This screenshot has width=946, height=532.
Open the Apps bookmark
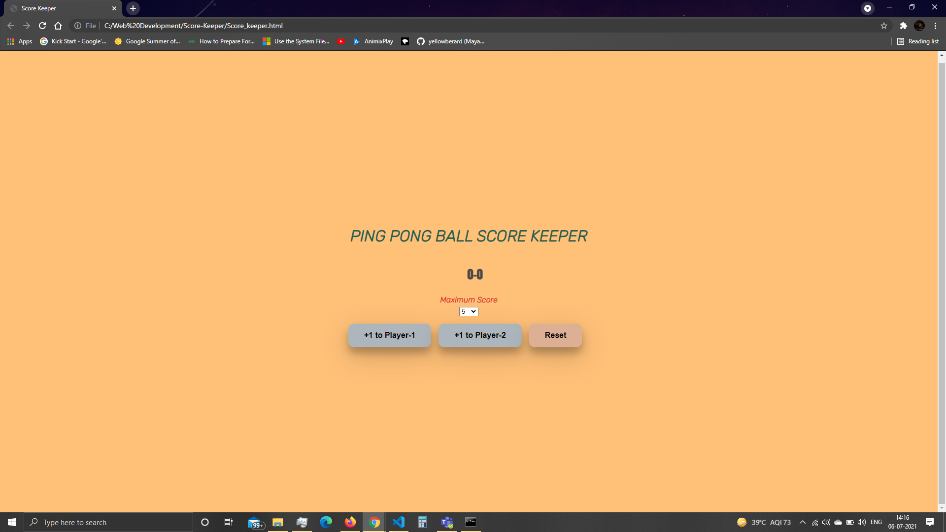20,41
